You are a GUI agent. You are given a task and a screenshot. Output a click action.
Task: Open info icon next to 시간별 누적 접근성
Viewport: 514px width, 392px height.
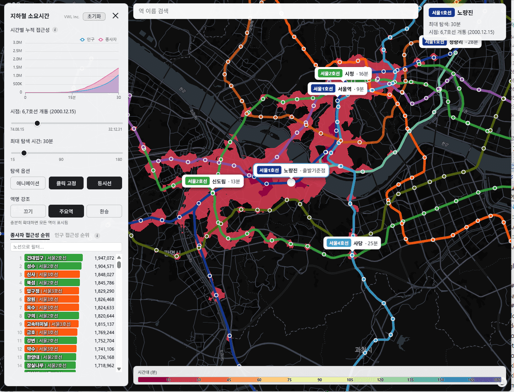55,30
